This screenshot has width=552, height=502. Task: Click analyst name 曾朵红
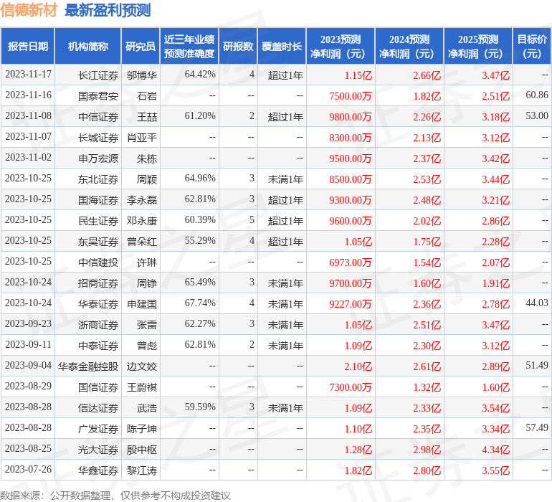click(x=141, y=242)
